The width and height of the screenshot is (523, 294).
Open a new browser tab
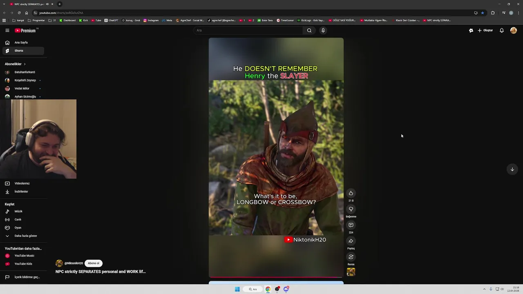click(60, 4)
